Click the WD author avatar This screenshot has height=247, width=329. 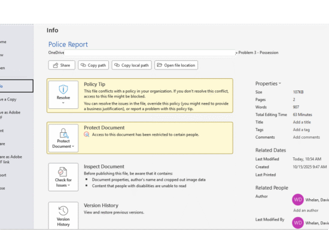pyautogui.click(x=298, y=200)
